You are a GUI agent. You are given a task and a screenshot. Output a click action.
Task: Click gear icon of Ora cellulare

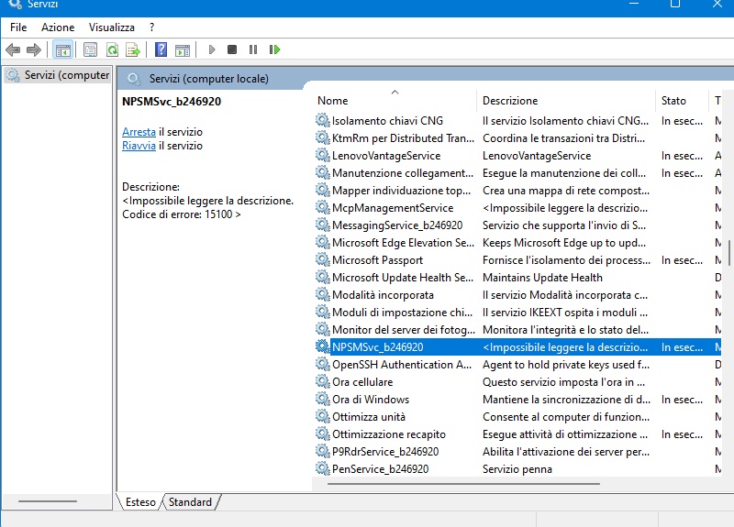(323, 381)
